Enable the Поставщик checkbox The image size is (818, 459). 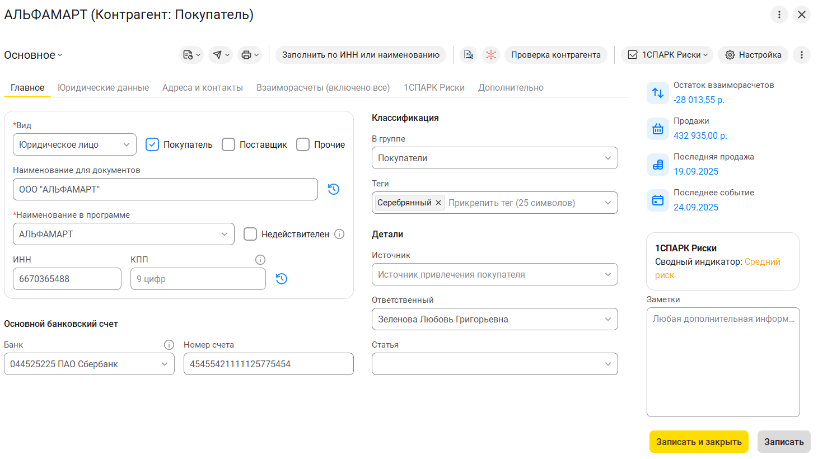tap(228, 144)
